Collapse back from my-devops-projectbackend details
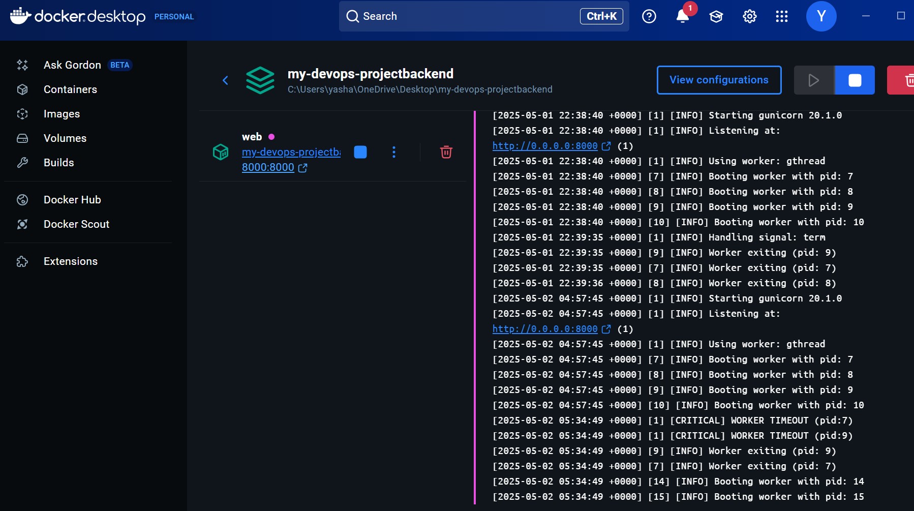Viewport: 914px width, 511px height. click(225, 80)
